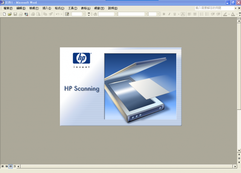The height and width of the screenshot is (173, 241).
Task: Create a new blank document
Action: [x=4, y=14]
